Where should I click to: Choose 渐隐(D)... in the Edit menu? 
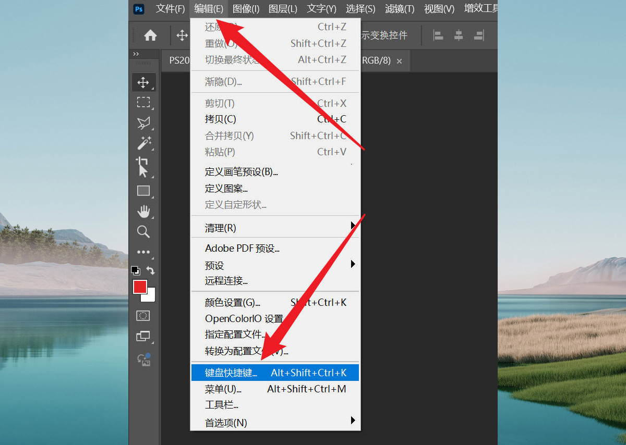pos(275,82)
